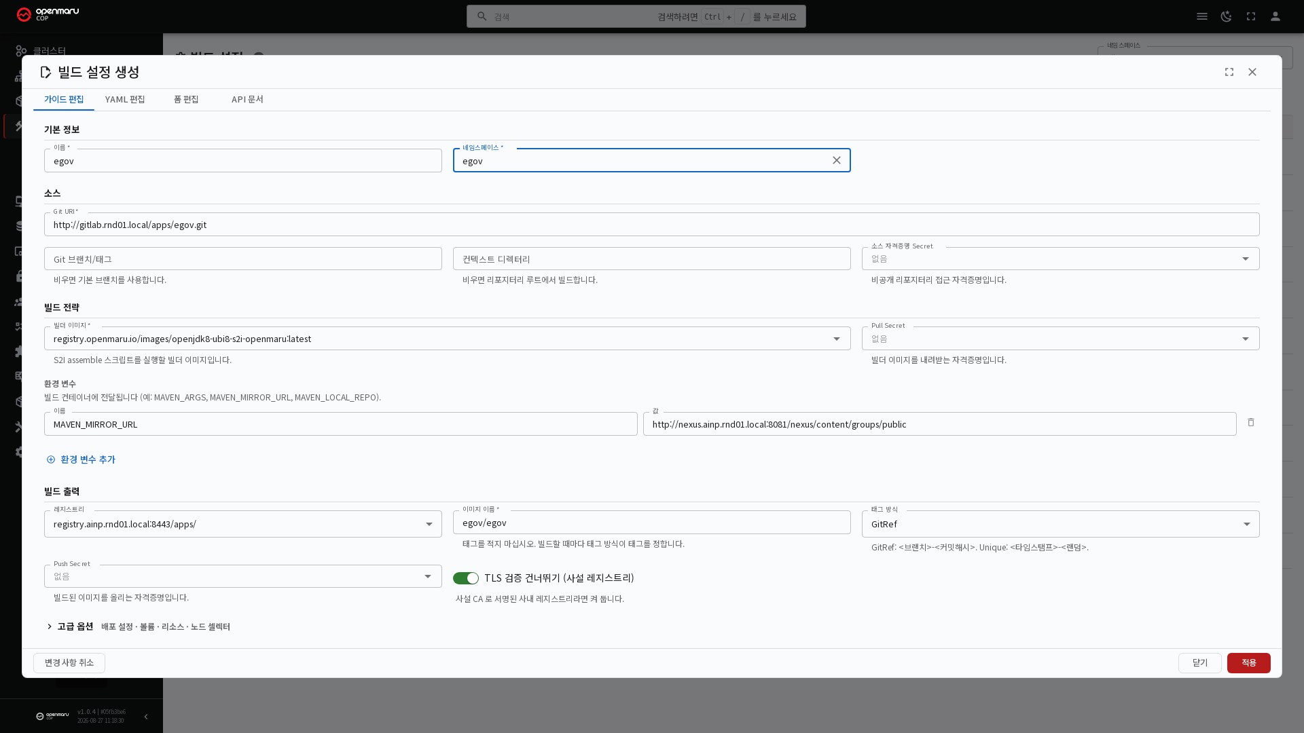Image resolution: width=1304 pixels, height=733 pixels.
Task: Switch to the API 문서 tab
Action: tap(247, 99)
